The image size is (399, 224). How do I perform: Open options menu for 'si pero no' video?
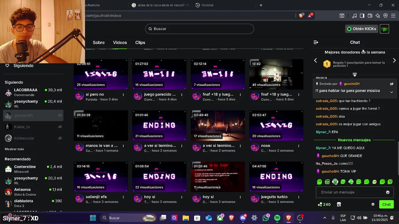tap(123, 95)
